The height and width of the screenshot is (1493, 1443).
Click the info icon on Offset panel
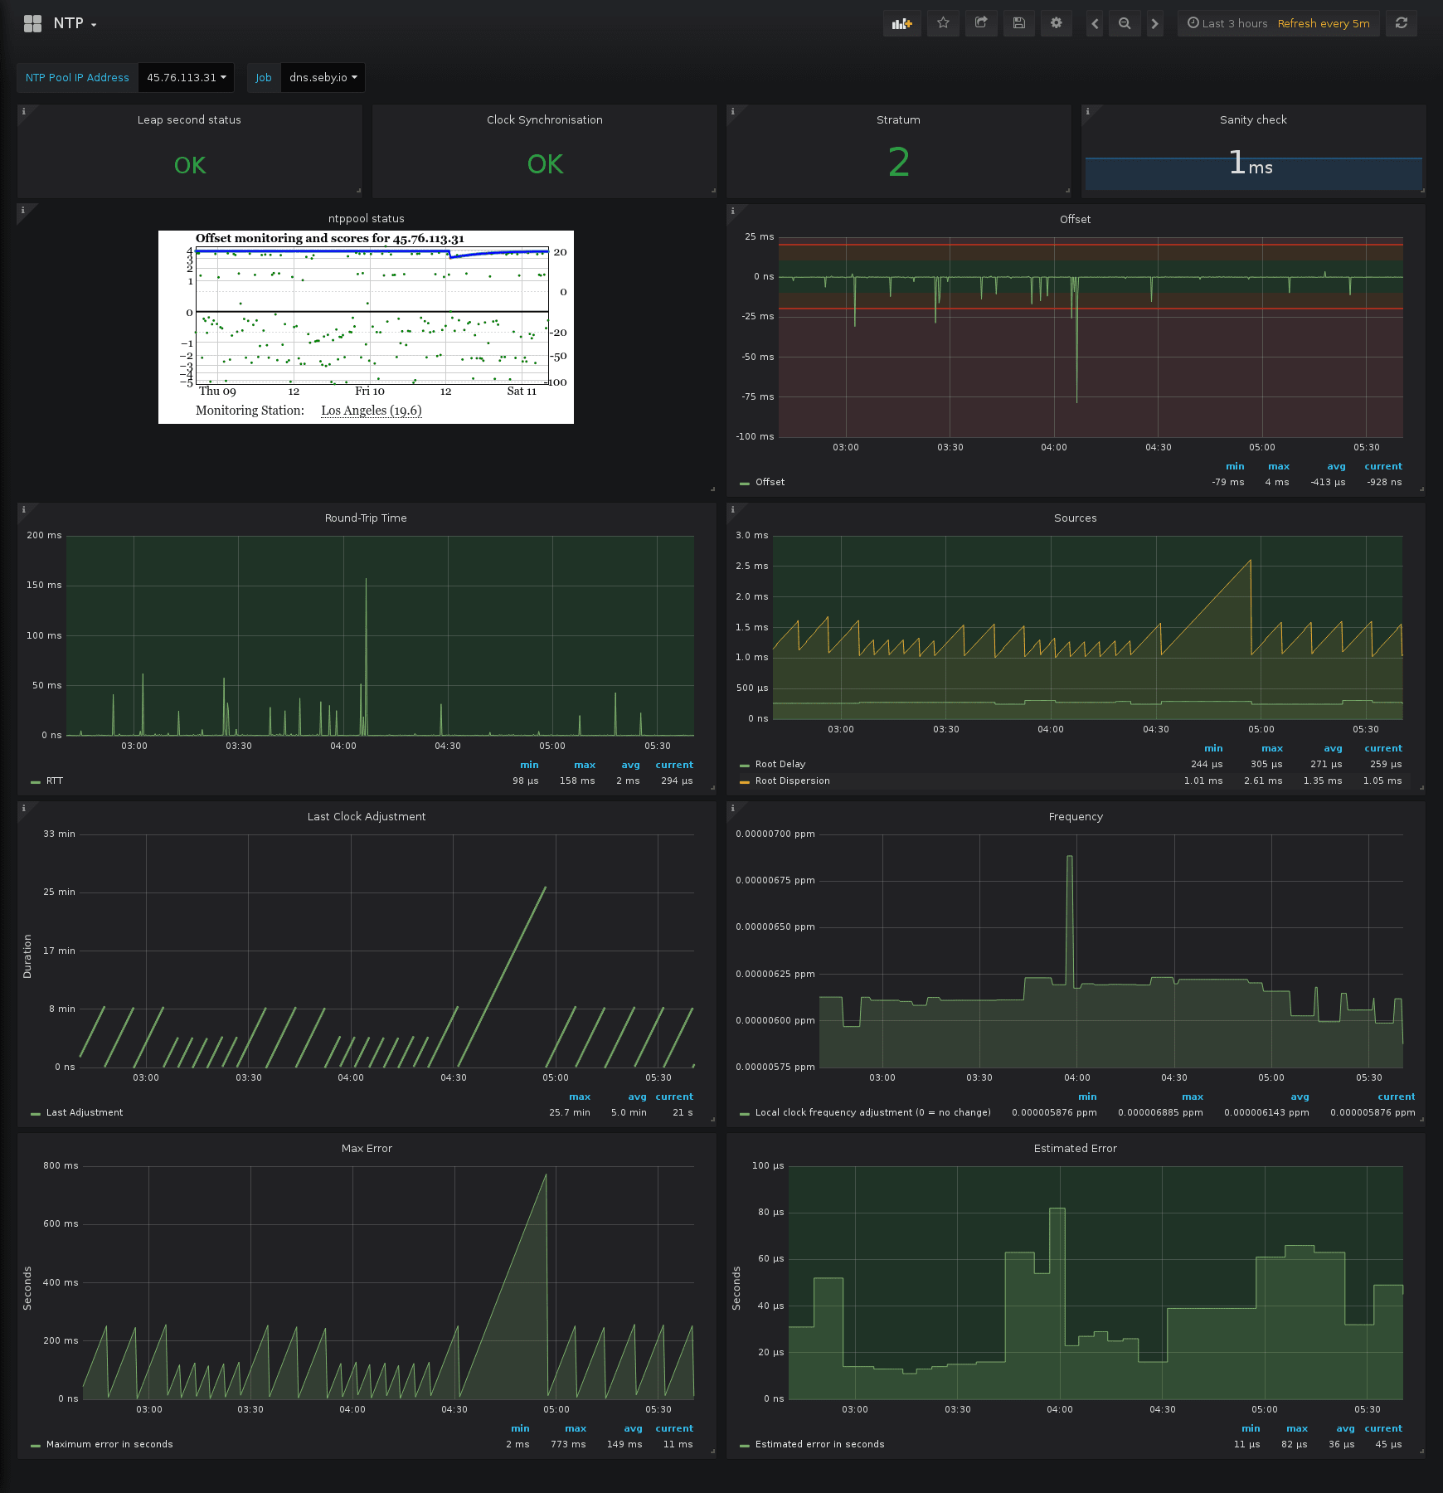tap(732, 211)
